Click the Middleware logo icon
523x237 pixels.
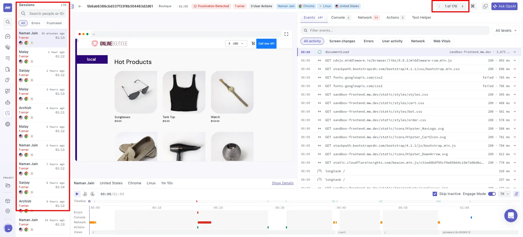click(8, 8)
